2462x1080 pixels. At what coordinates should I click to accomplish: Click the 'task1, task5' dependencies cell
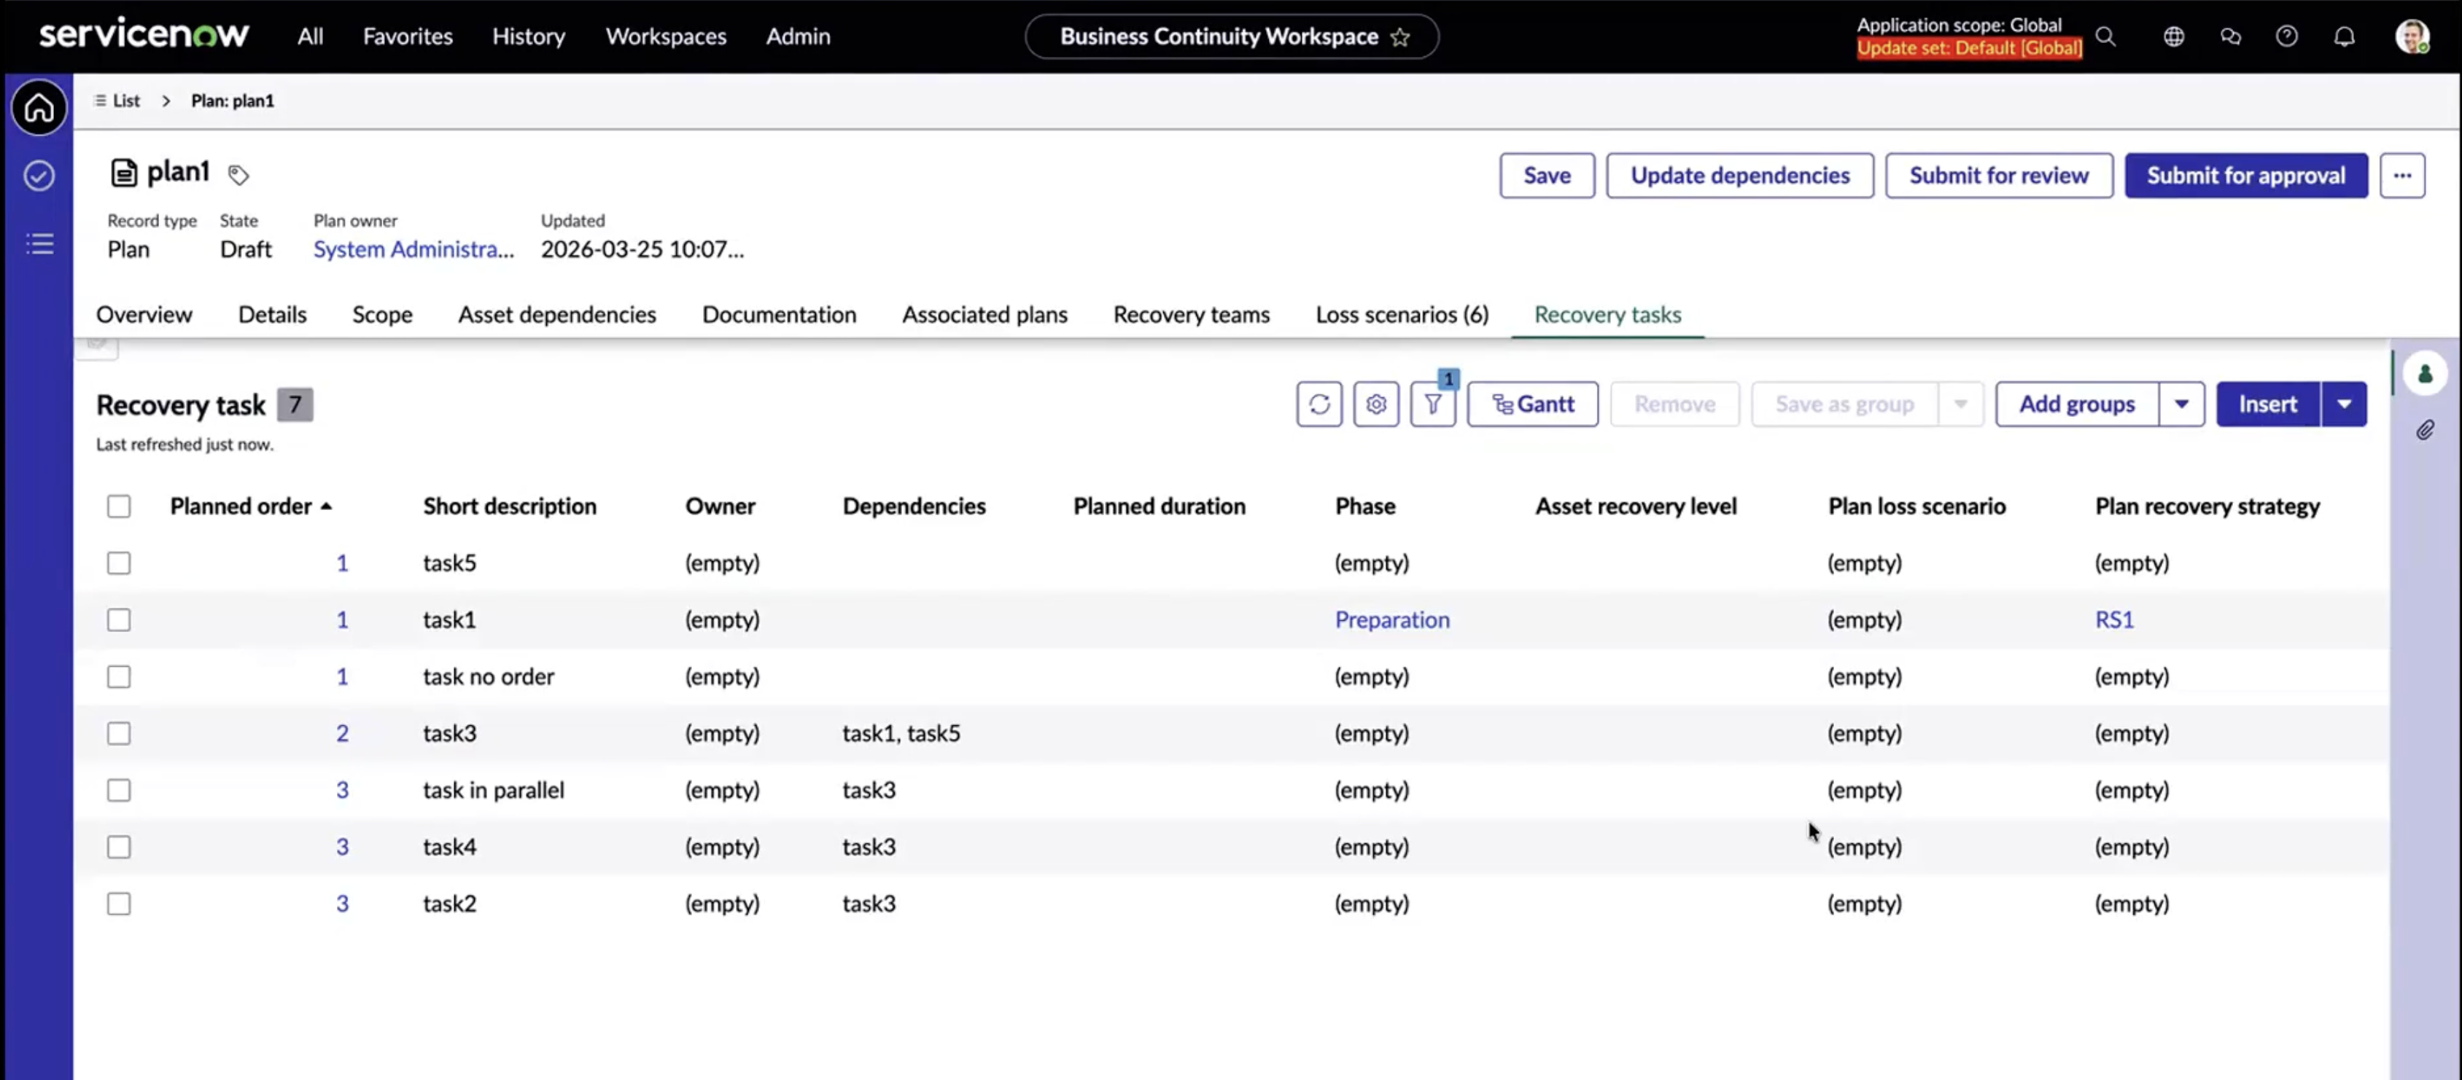coord(901,733)
